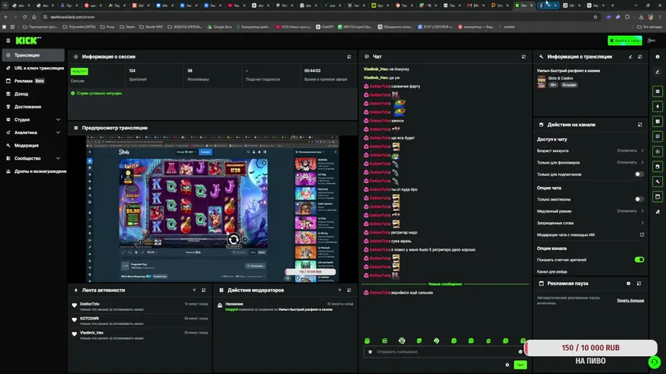The width and height of the screenshot is (666, 374).
Task: Open Только для фолловеров setting chevron
Action: click(x=643, y=162)
